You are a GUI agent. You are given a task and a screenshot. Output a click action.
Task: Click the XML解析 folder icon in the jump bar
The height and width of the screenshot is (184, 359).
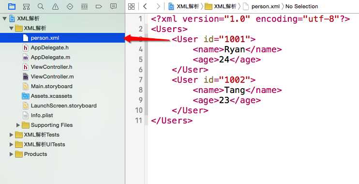click(209, 6)
